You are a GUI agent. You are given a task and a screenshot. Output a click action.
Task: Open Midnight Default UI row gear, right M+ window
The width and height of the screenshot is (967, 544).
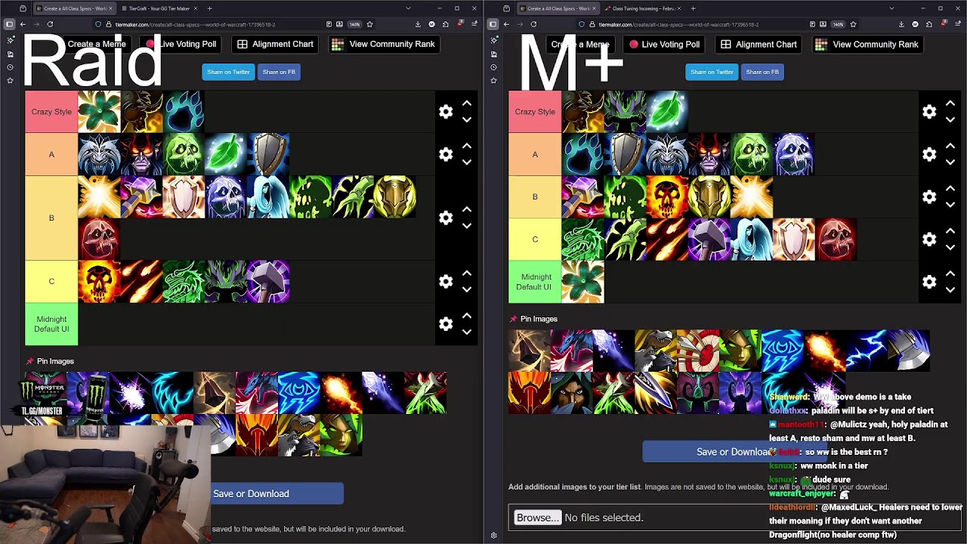pyautogui.click(x=929, y=281)
